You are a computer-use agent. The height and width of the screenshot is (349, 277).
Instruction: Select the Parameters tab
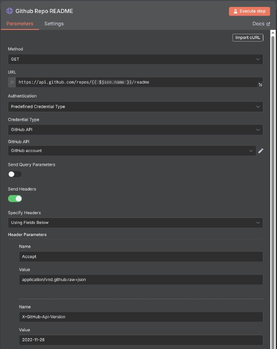click(x=20, y=24)
